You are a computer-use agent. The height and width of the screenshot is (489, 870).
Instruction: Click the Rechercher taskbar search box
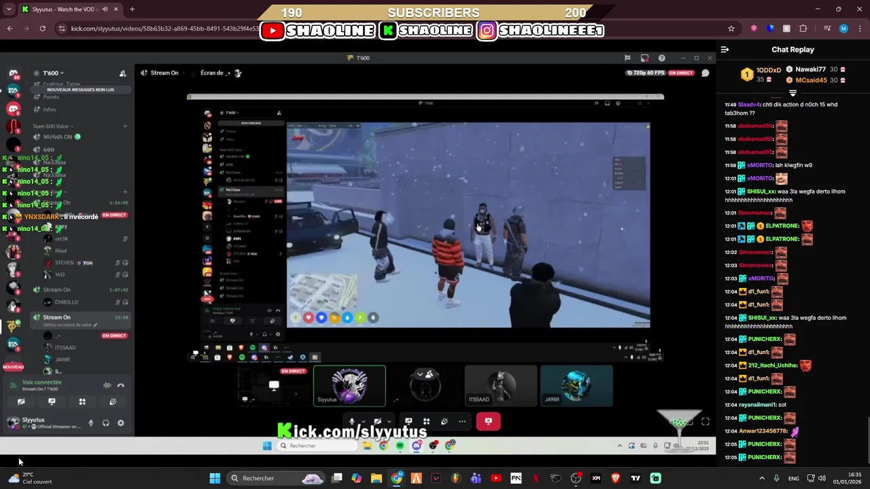coord(277,478)
